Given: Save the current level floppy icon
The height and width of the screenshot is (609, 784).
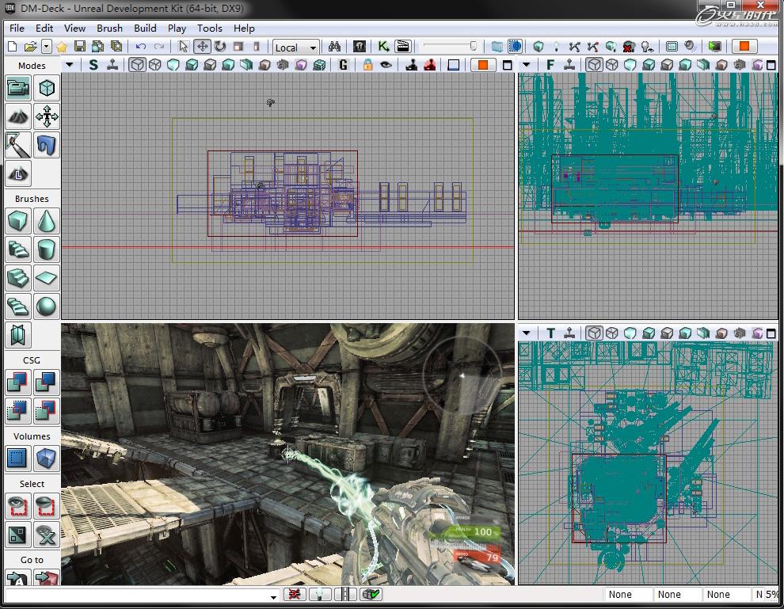Looking at the screenshot, I should click(79, 47).
